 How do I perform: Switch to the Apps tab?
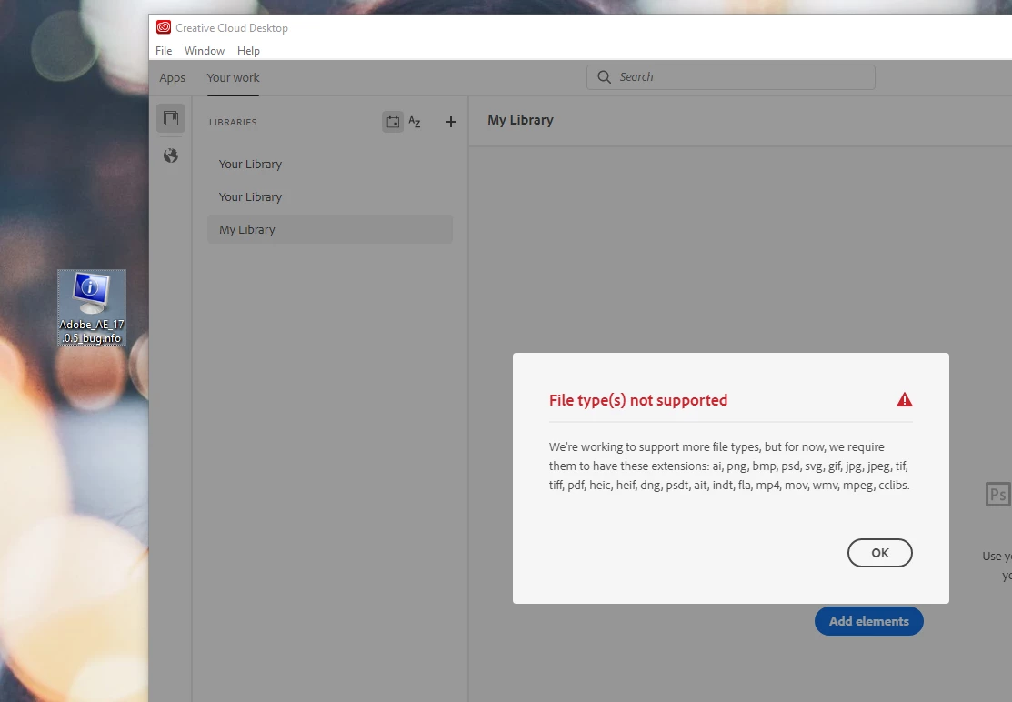[x=173, y=77]
